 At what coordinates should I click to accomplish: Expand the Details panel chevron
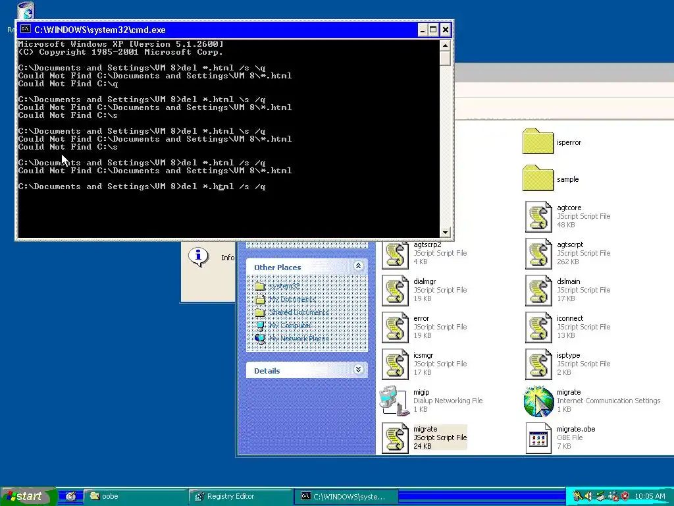coord(358,369)
